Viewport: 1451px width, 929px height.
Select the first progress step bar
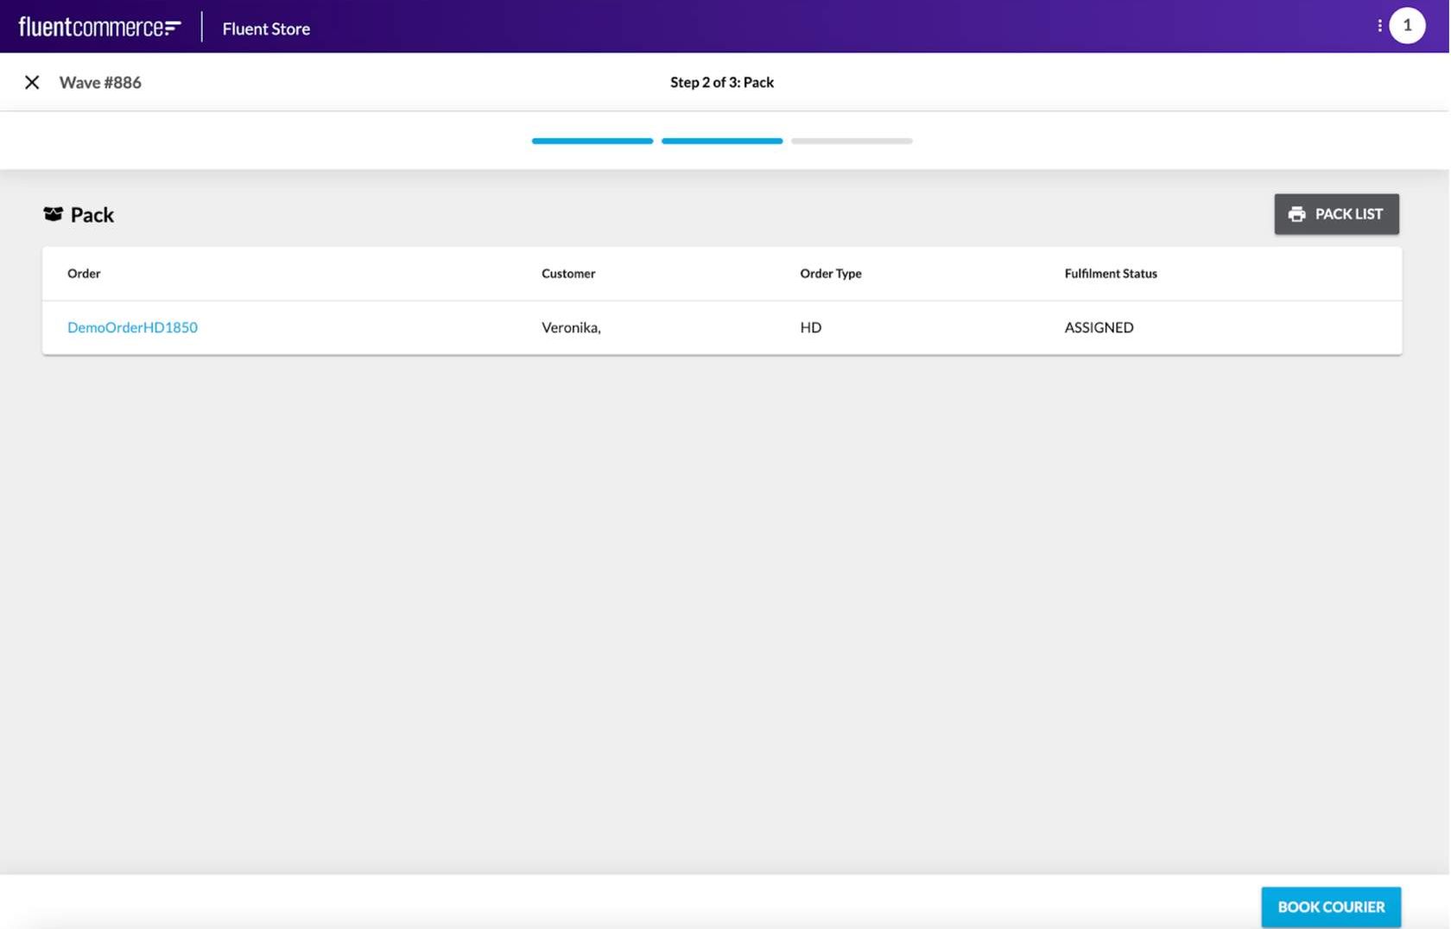point(592,141)
